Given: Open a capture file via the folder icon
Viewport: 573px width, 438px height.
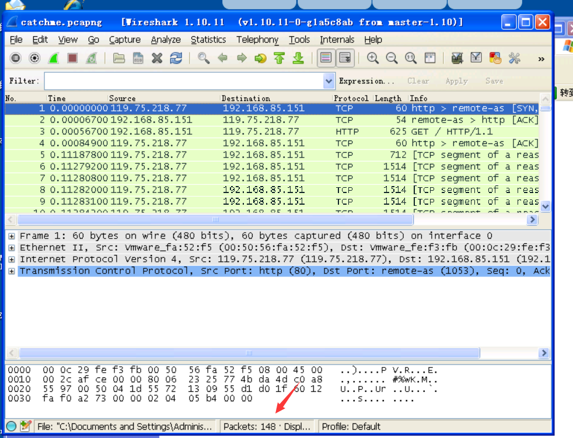Looking at the screenshot, I should (119, 58).
